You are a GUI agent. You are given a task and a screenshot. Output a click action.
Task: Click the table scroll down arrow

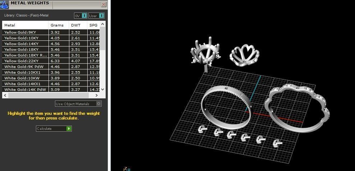[102, 89]
